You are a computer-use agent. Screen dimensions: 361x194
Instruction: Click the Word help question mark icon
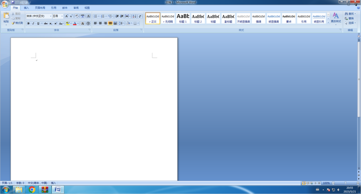[358, 8]
